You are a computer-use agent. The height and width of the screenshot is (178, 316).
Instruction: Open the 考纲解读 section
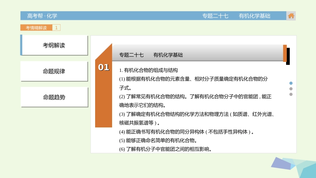[54, 45]
